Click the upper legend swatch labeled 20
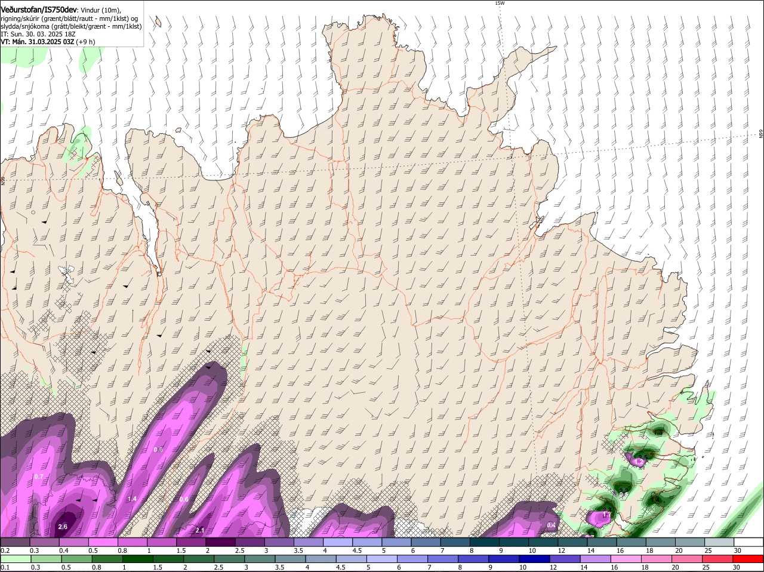 tap(689, 542)
